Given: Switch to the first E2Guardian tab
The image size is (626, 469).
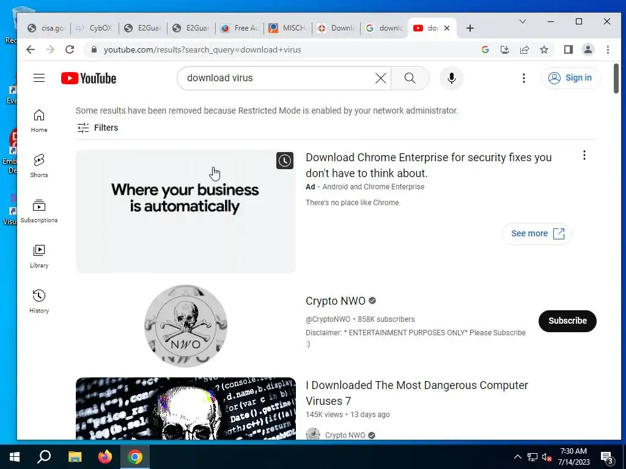Looking at the screenshot, I should tap(143, 28).
